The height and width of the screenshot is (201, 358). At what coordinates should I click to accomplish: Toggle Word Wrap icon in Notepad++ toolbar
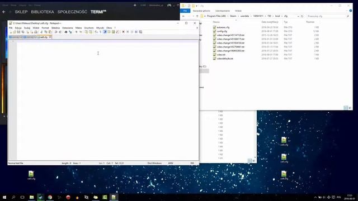96,32
